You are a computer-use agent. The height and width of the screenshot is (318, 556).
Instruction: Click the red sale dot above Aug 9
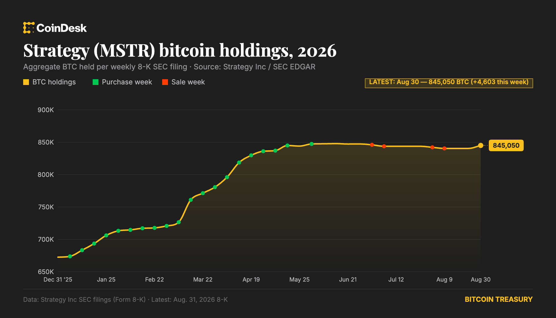click(444, 148)
